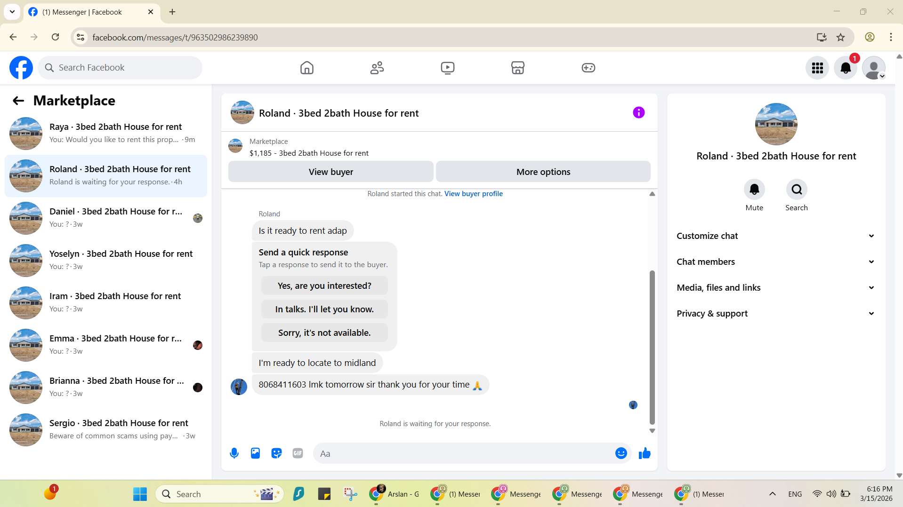Open the network Wi-Fi tray icon
The image size is (903, 507).
pos(817,494)
